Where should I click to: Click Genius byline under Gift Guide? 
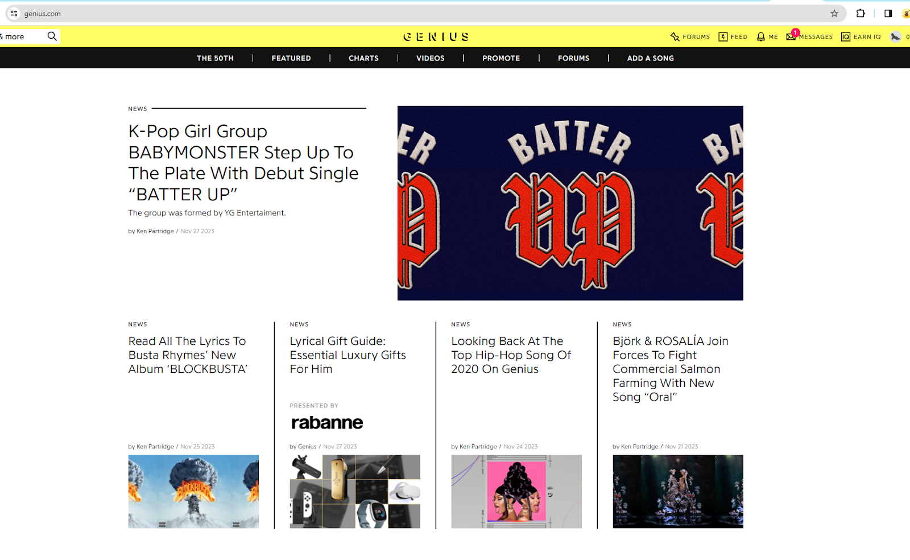click(x=307, y=447)
